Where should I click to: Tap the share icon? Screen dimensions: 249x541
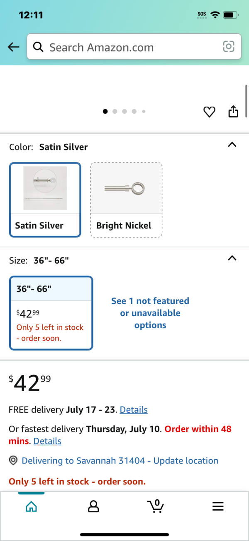(234, 111)
